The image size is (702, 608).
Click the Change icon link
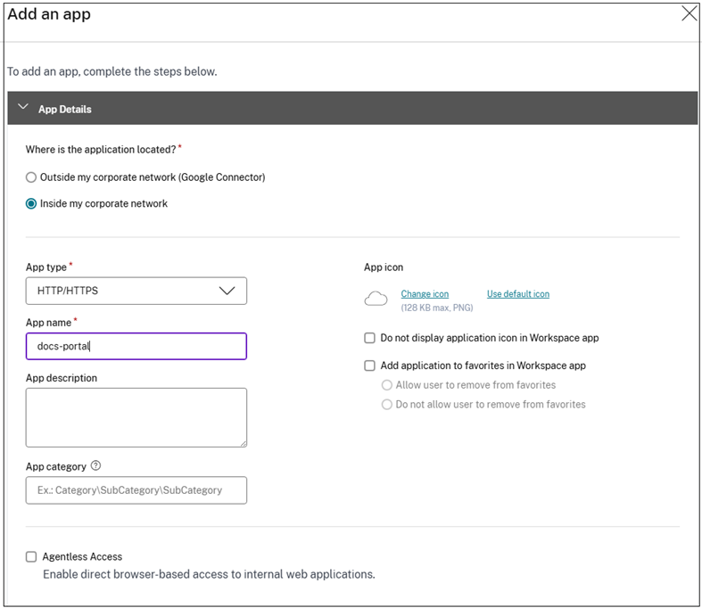[425, 294]
